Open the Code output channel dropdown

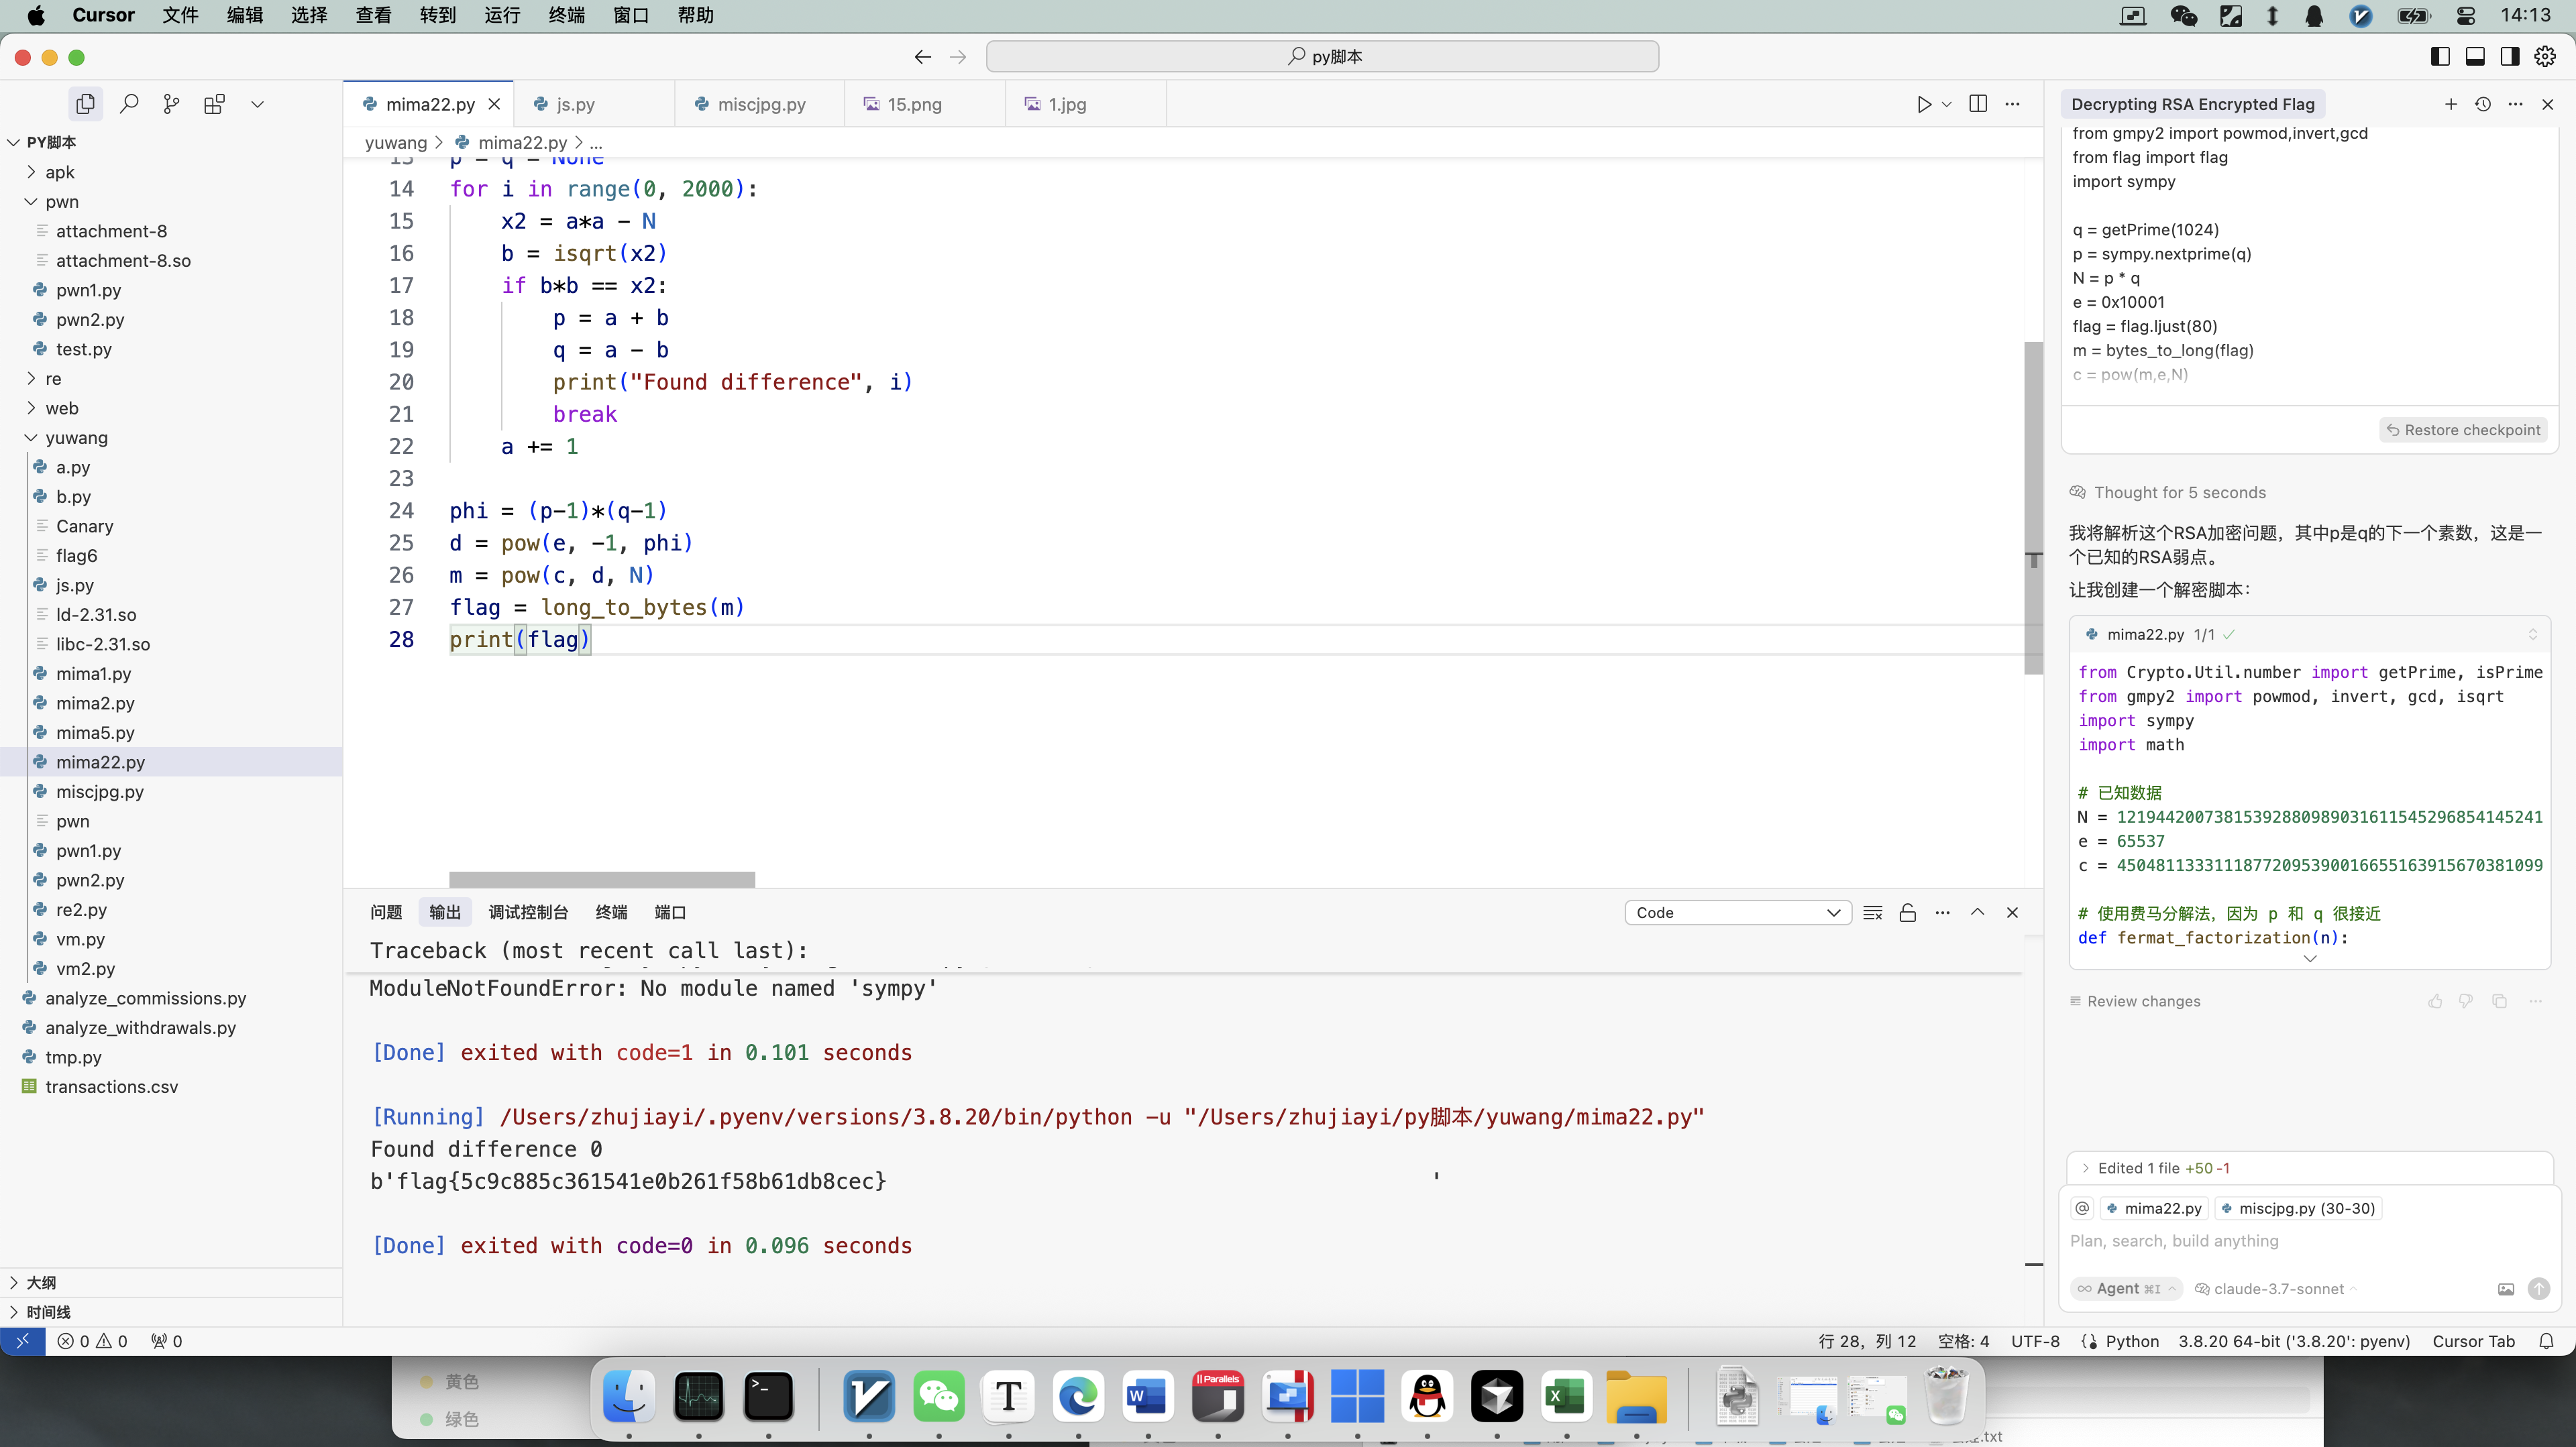[x=1738, y=913]
